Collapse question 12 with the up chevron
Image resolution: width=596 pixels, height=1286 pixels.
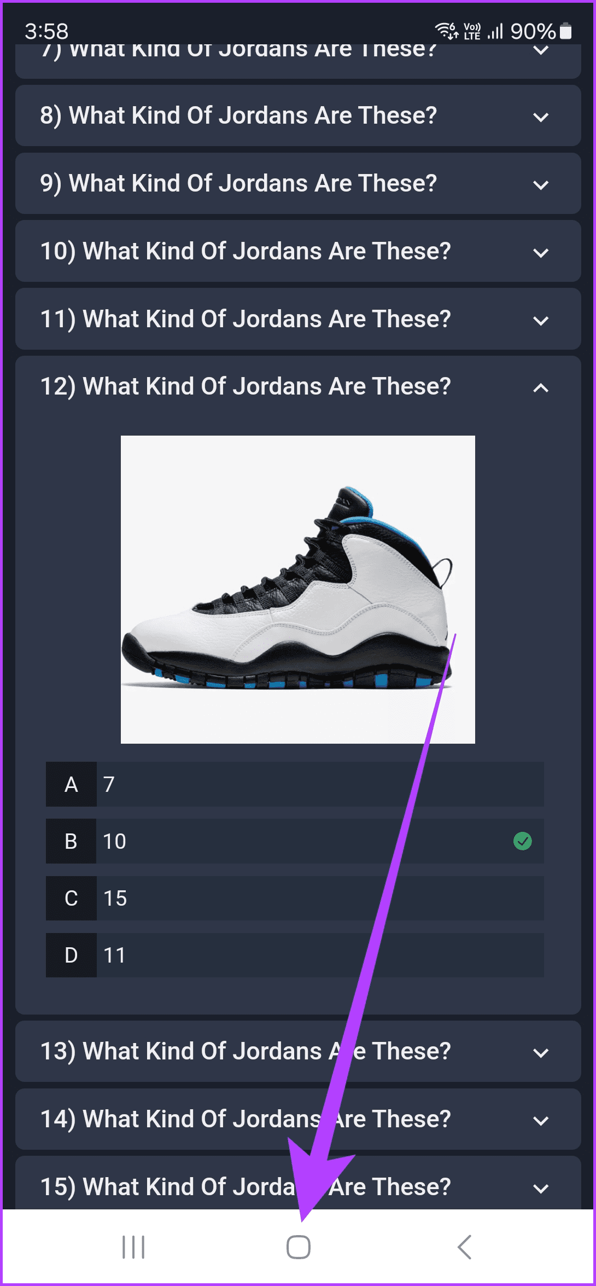click(541, 388)
